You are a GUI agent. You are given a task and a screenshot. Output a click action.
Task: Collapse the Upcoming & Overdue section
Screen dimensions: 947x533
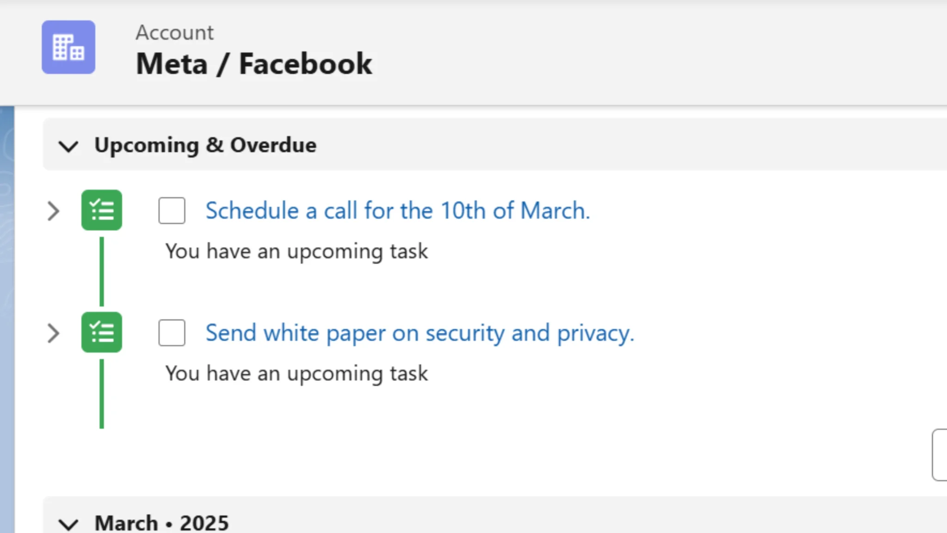coord(69,146)
